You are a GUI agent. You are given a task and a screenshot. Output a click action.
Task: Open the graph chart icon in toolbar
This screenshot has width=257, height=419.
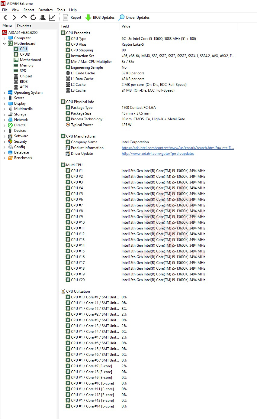point(52,18)
